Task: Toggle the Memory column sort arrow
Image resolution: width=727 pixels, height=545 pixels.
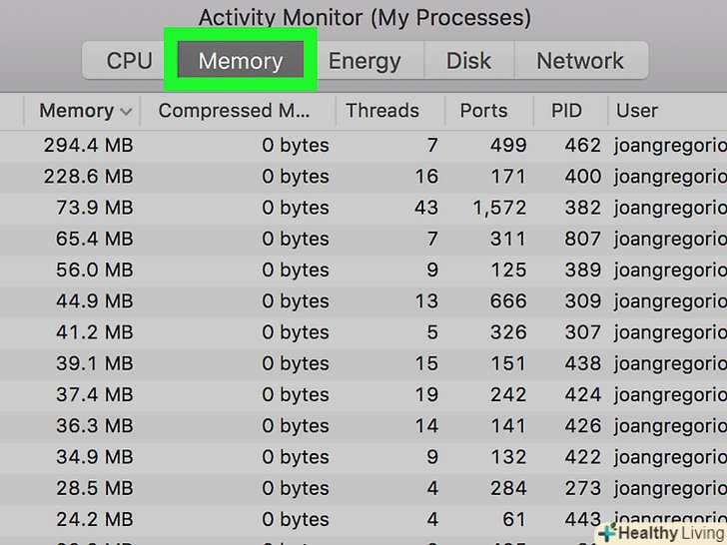Action: (x=126, y=112)
